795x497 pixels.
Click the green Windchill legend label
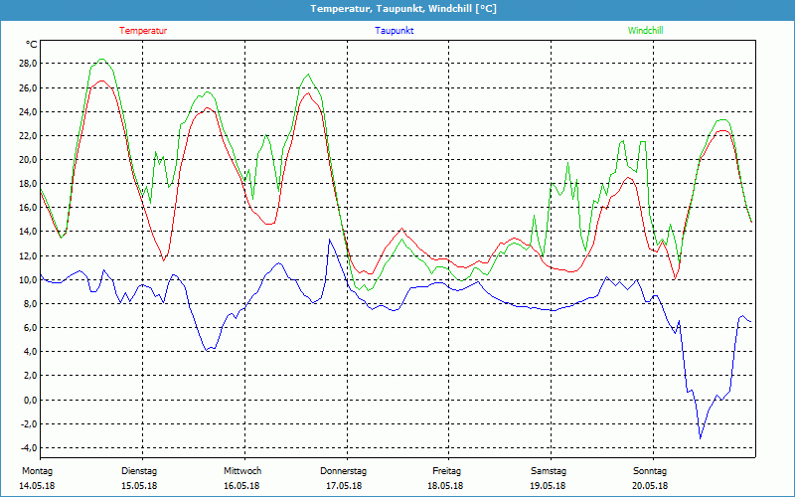coord(645,31)
